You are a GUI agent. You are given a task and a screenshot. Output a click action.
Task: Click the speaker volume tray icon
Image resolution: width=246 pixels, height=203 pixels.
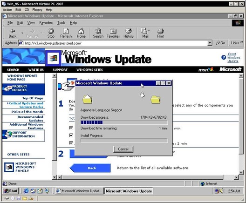click(221, 191)
